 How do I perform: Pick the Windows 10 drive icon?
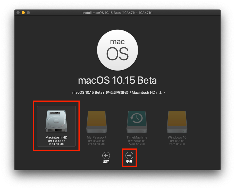tap(177, 122)
